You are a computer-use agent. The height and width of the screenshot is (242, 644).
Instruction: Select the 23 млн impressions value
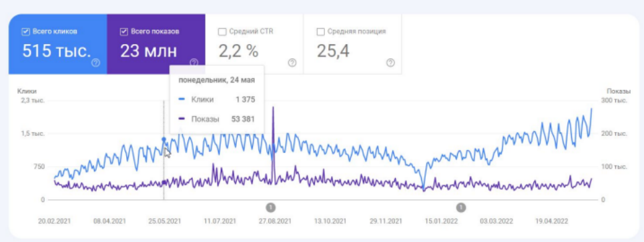(x=149, y=51)
